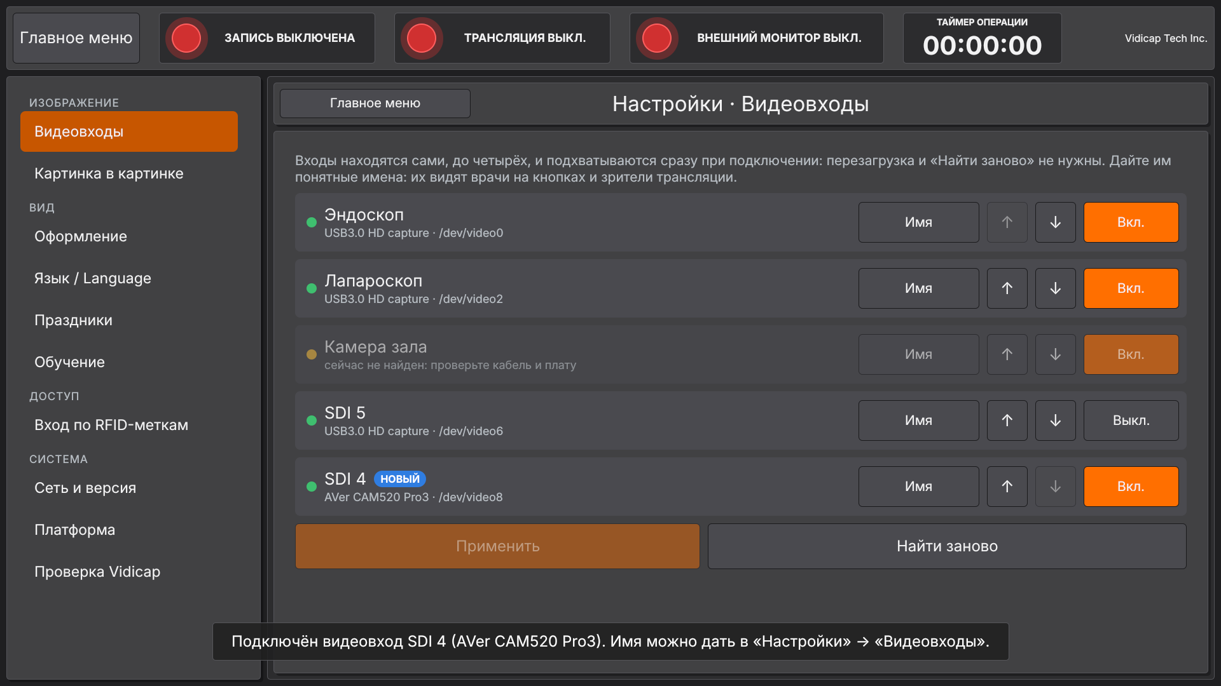Click the red recording indicator circle

(186, 38)
